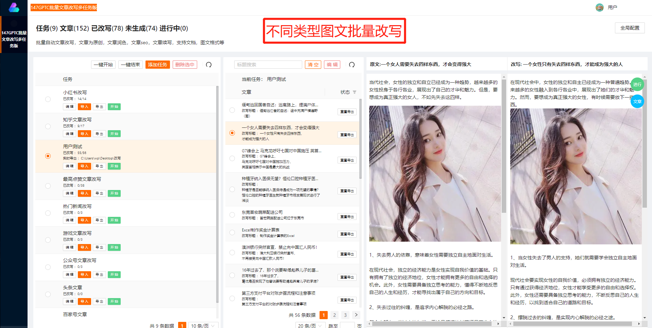This screenshot has height=328, width=652.
Task: Select the 知乎文章改写 task radio button
Action: (x=48, y=126)
